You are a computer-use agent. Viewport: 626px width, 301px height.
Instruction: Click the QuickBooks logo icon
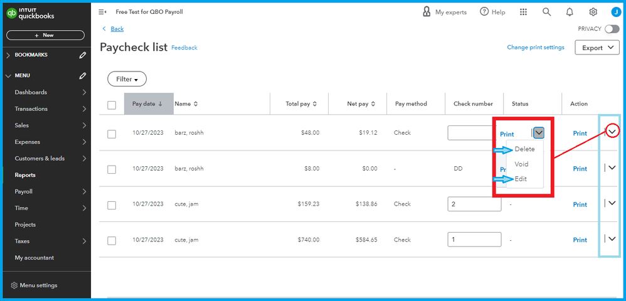click(x=13, y=15)
